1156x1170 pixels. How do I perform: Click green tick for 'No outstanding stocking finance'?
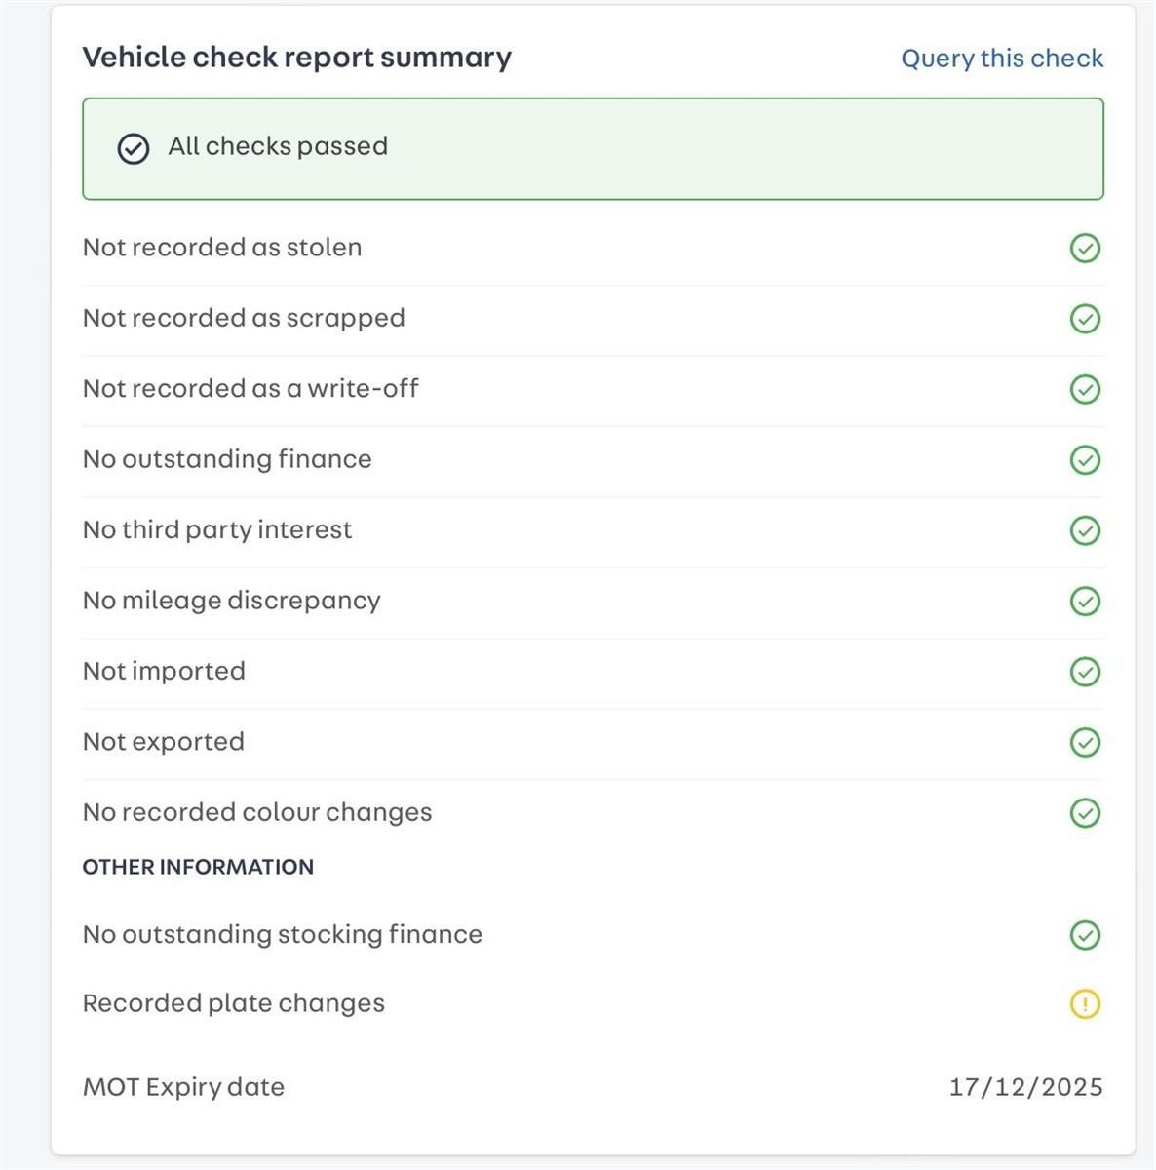click(1085, 935)
